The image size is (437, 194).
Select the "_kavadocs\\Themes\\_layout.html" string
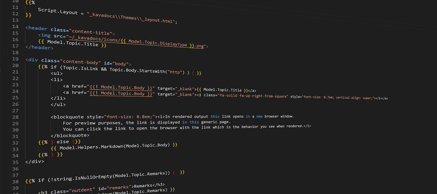point(132,18)
